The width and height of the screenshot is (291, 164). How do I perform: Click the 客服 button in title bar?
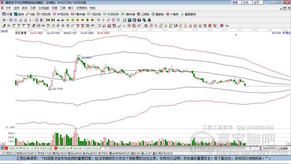coord(236,2)
